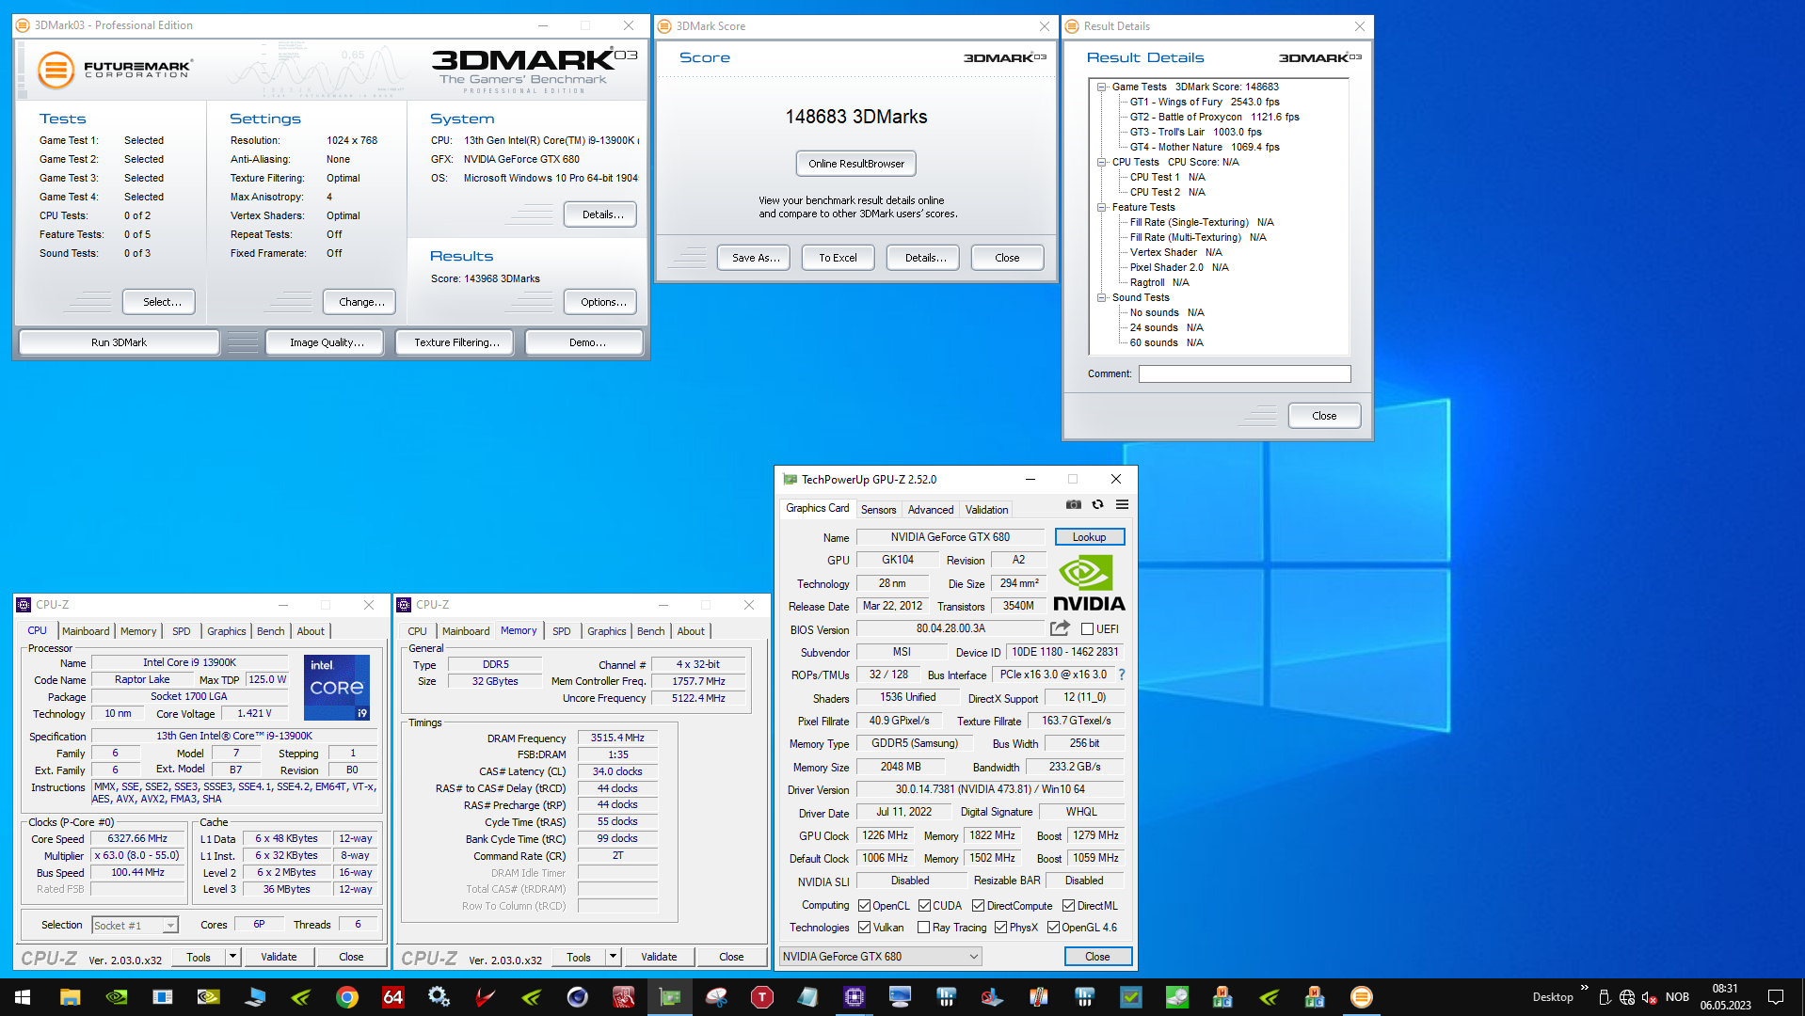Switch to the Sensors tab in GPU-Z
1805x1016 pixels.
[x=878, y=510]
